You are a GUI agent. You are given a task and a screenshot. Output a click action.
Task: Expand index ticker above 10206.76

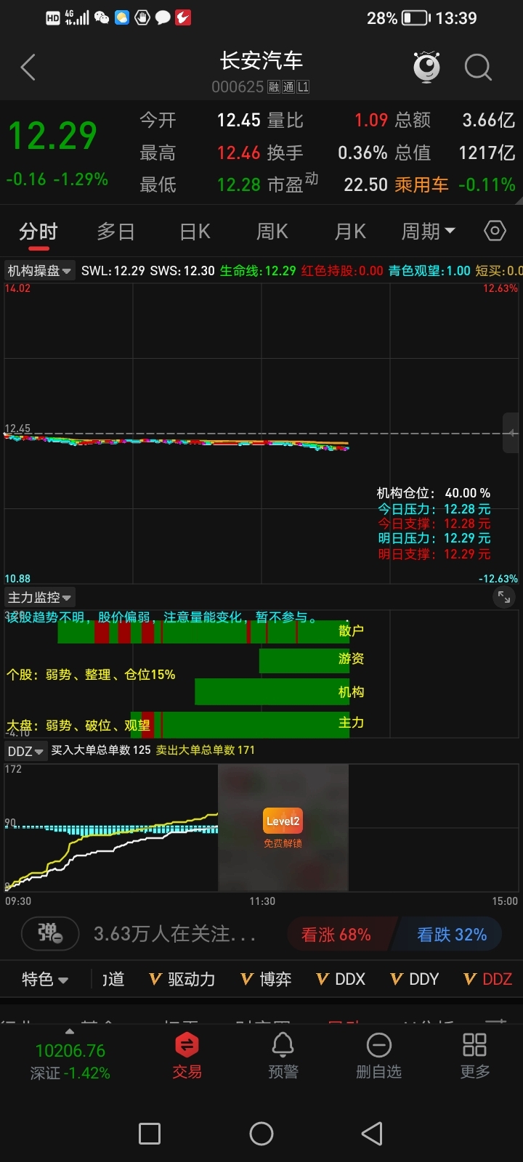pyautogui.click(x=70, y=1031)
